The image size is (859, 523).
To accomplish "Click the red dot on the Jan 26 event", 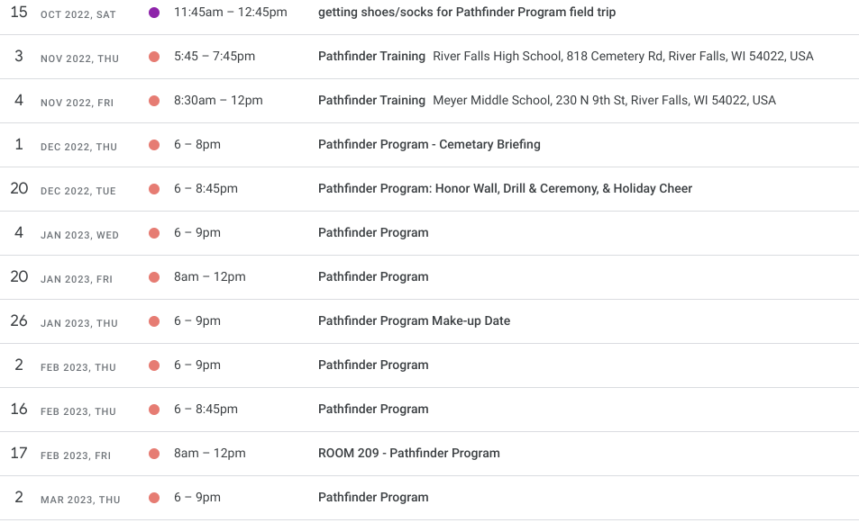I will (154, 321).
